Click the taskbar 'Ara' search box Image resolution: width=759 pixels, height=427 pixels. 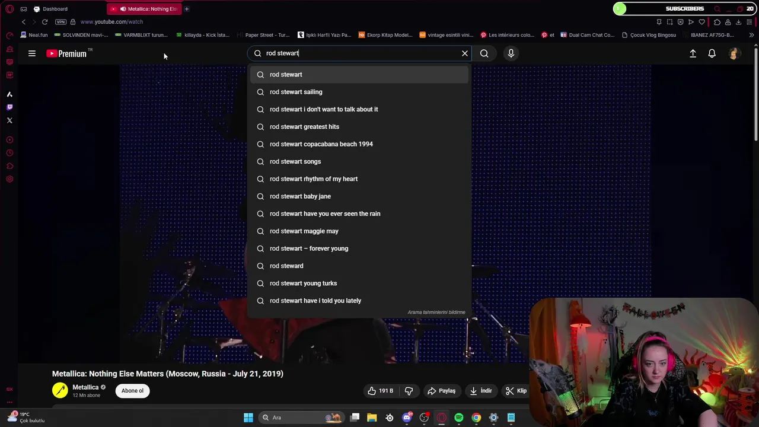point(301,418)
